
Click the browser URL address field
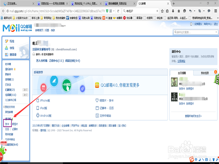coord(57,11)
